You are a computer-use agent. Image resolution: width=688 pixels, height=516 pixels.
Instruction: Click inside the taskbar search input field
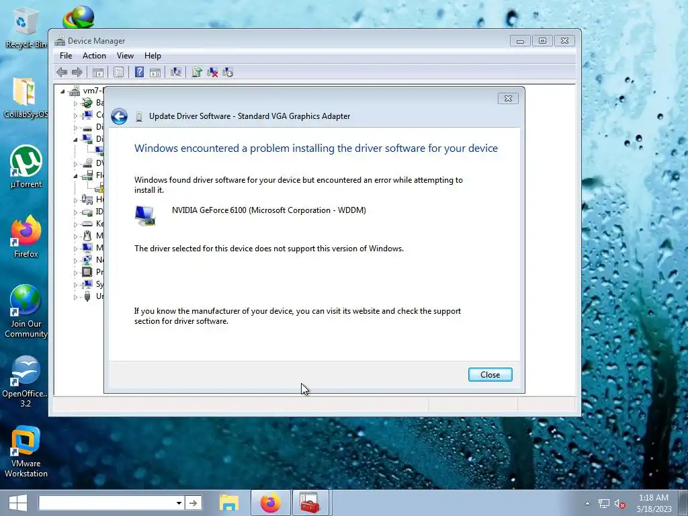[107, 503]
